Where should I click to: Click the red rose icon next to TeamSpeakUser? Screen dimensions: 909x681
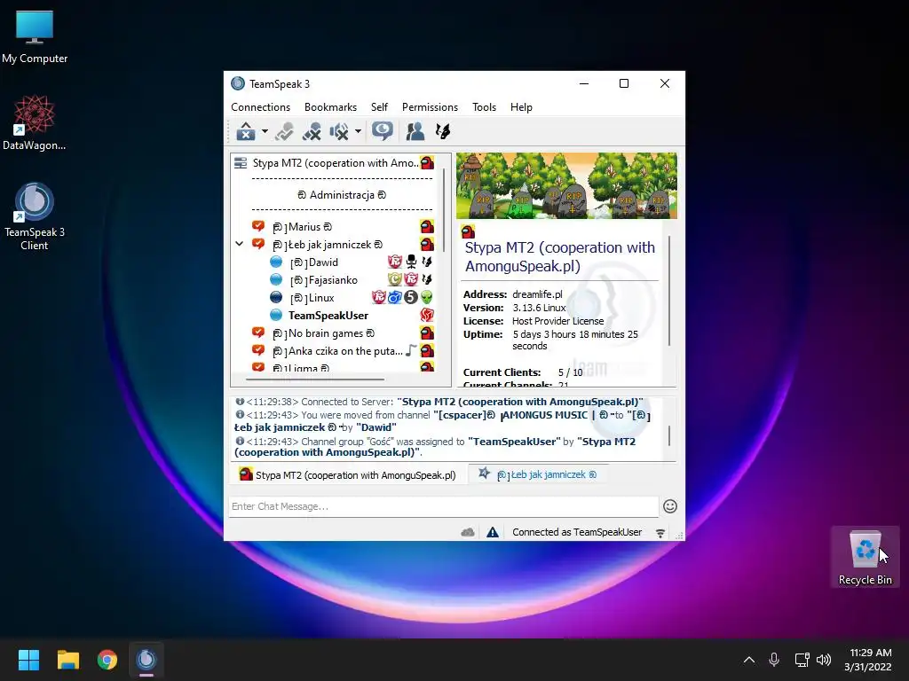point(427,315)
